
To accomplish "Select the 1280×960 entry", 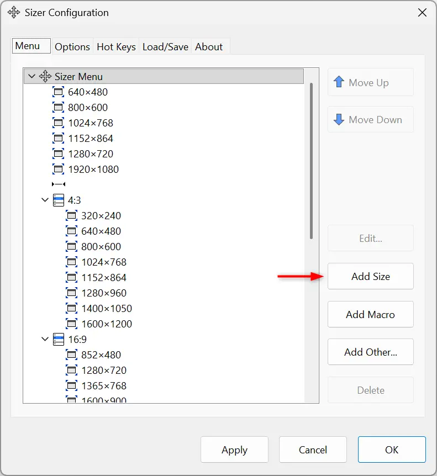I will 104,293.
